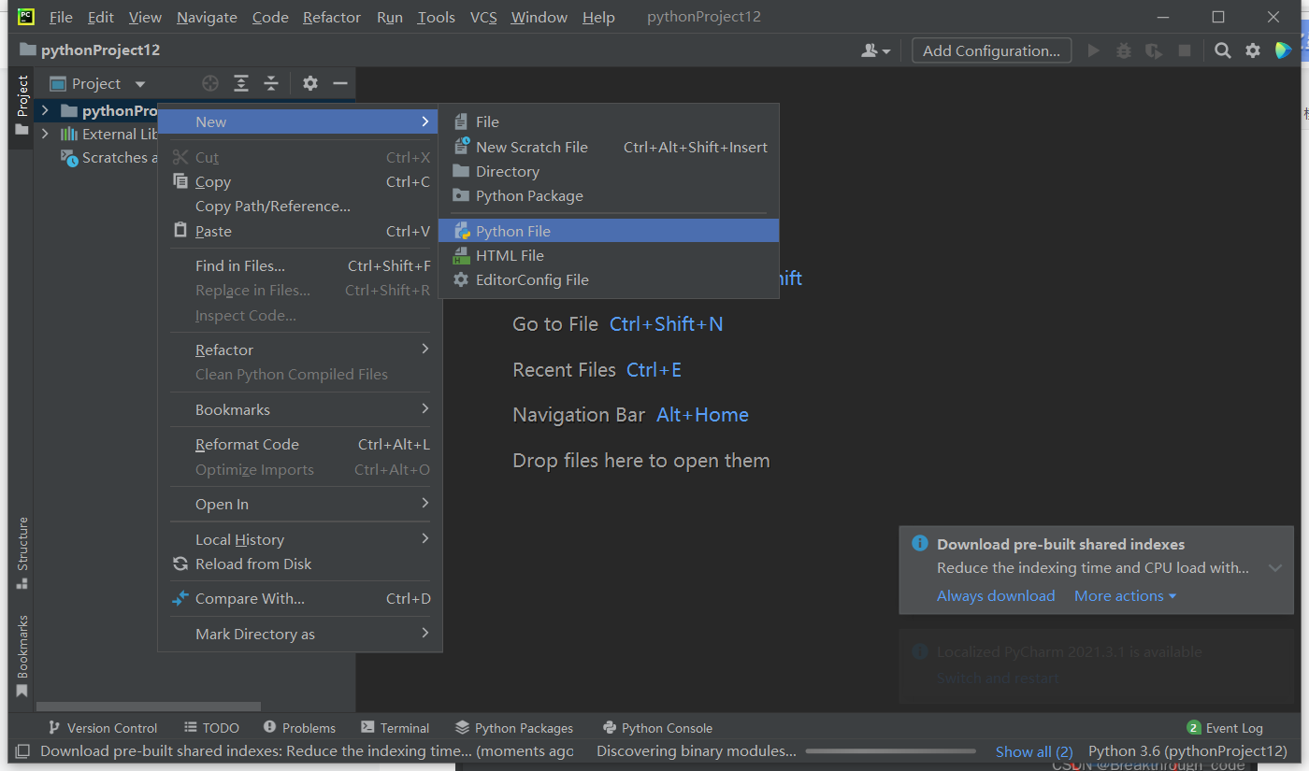Image resolution: width=1309 pixels, height=771 pixels.
Task: Select Python File in New submenu
Action: click(608, 231)
